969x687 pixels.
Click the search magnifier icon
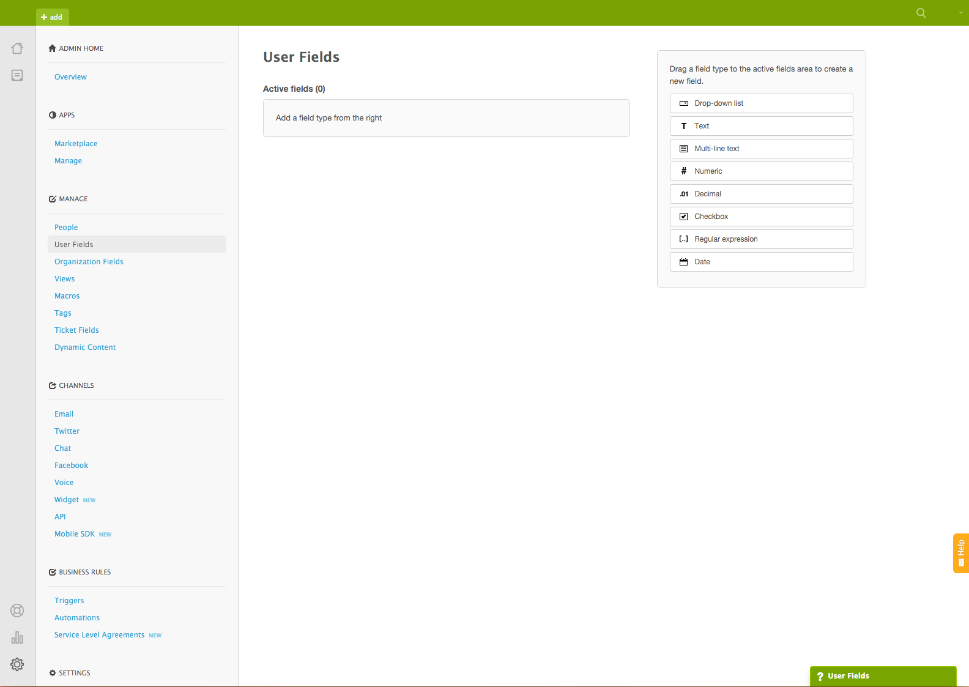tap(921, 13)
